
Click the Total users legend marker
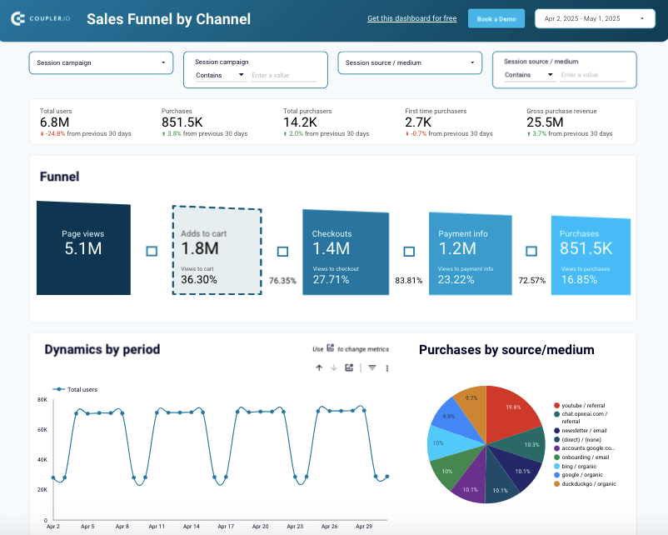(58, 389)
